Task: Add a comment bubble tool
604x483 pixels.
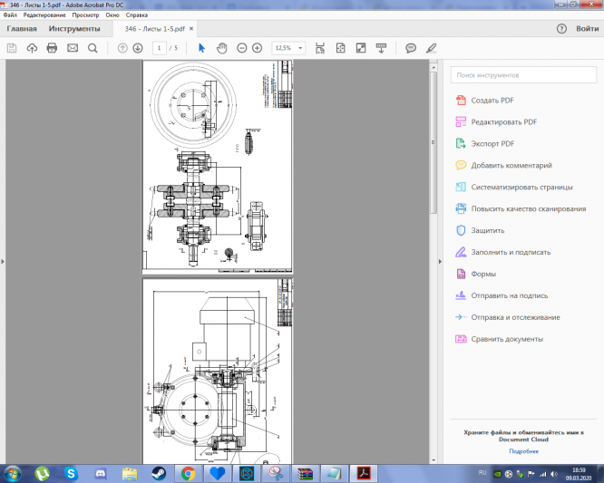Action: click(x=411, y=48)
